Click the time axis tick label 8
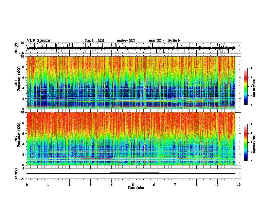This screenshot has width=269, height=207. tap(196, 185)
